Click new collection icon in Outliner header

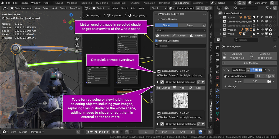[x=275, y=8]
